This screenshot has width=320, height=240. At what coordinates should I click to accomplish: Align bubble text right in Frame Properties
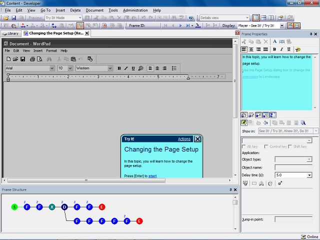(258, 49)
